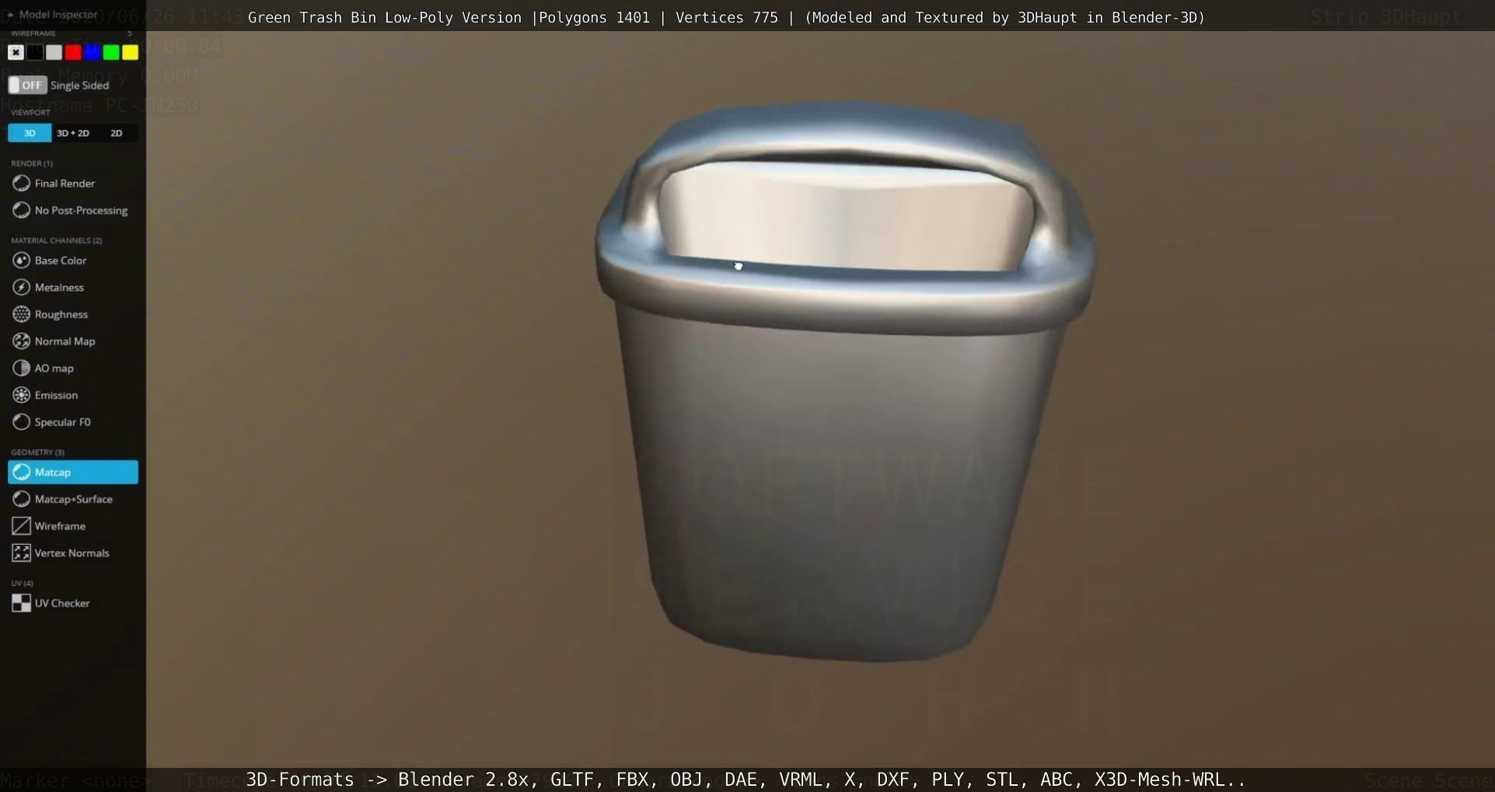Click the AO map channel icon
Viewport: 1495px width, 792px height.
22,368
